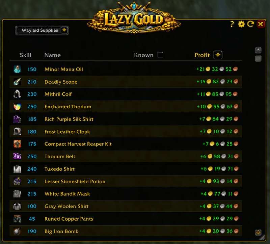Open help with the question mark icon
The image size is (270, 244).
click(232, 24)
